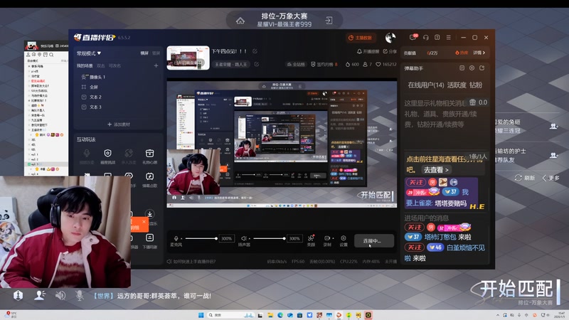Open the 全站榜 ranking badge

point(296,64)
